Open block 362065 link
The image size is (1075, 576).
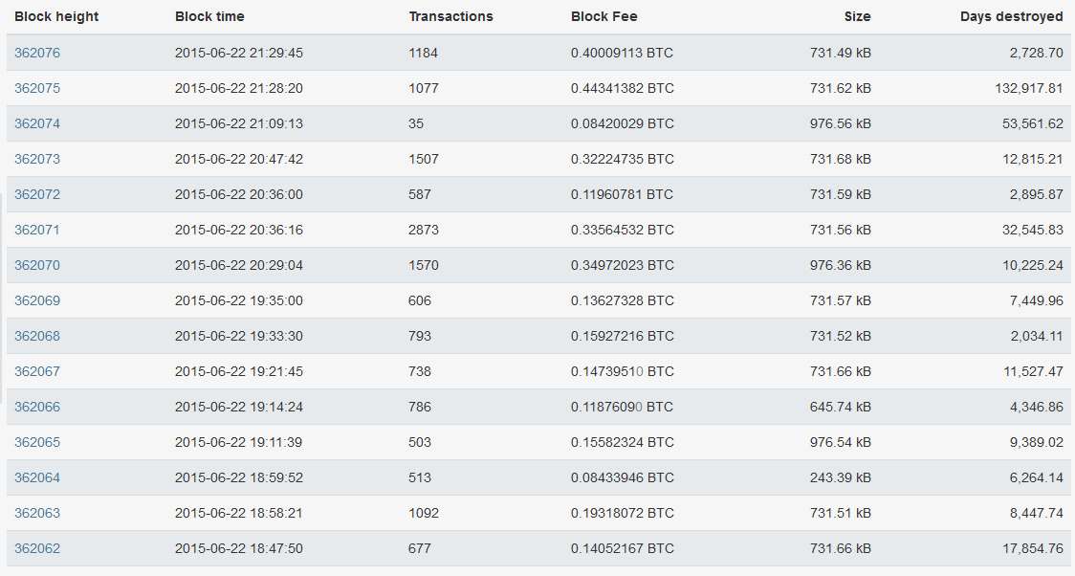tap(37, 442)
